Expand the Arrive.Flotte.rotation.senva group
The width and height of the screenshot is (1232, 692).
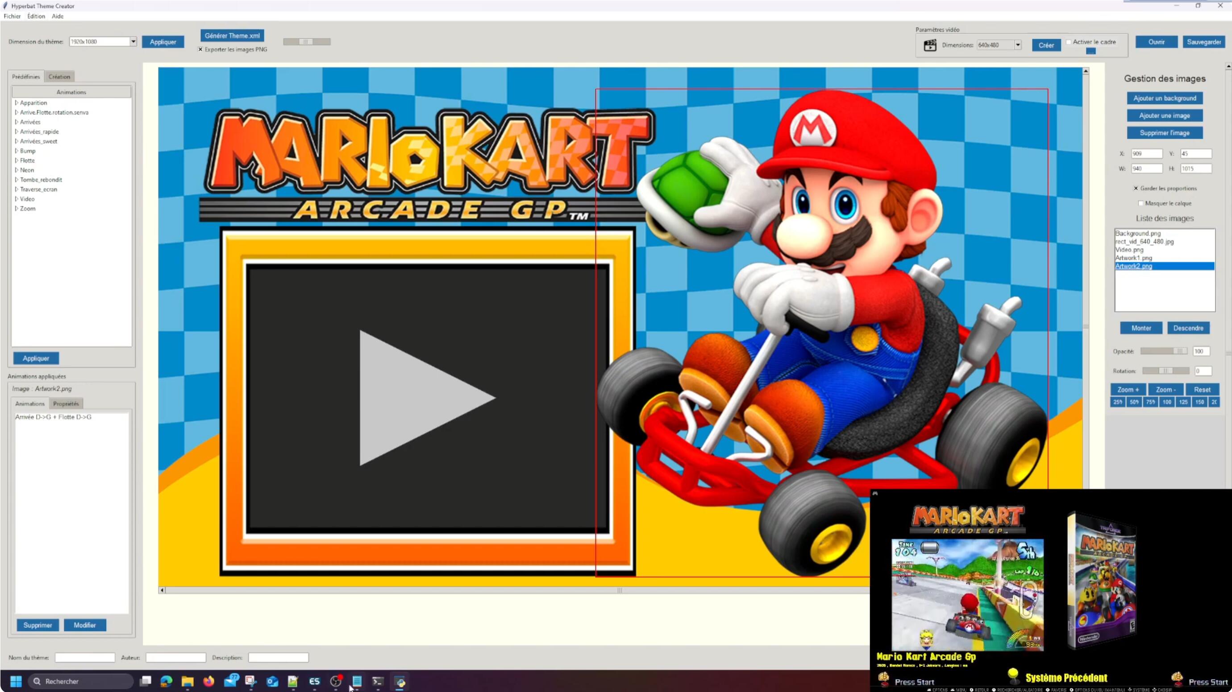click(x=17, y=112)
